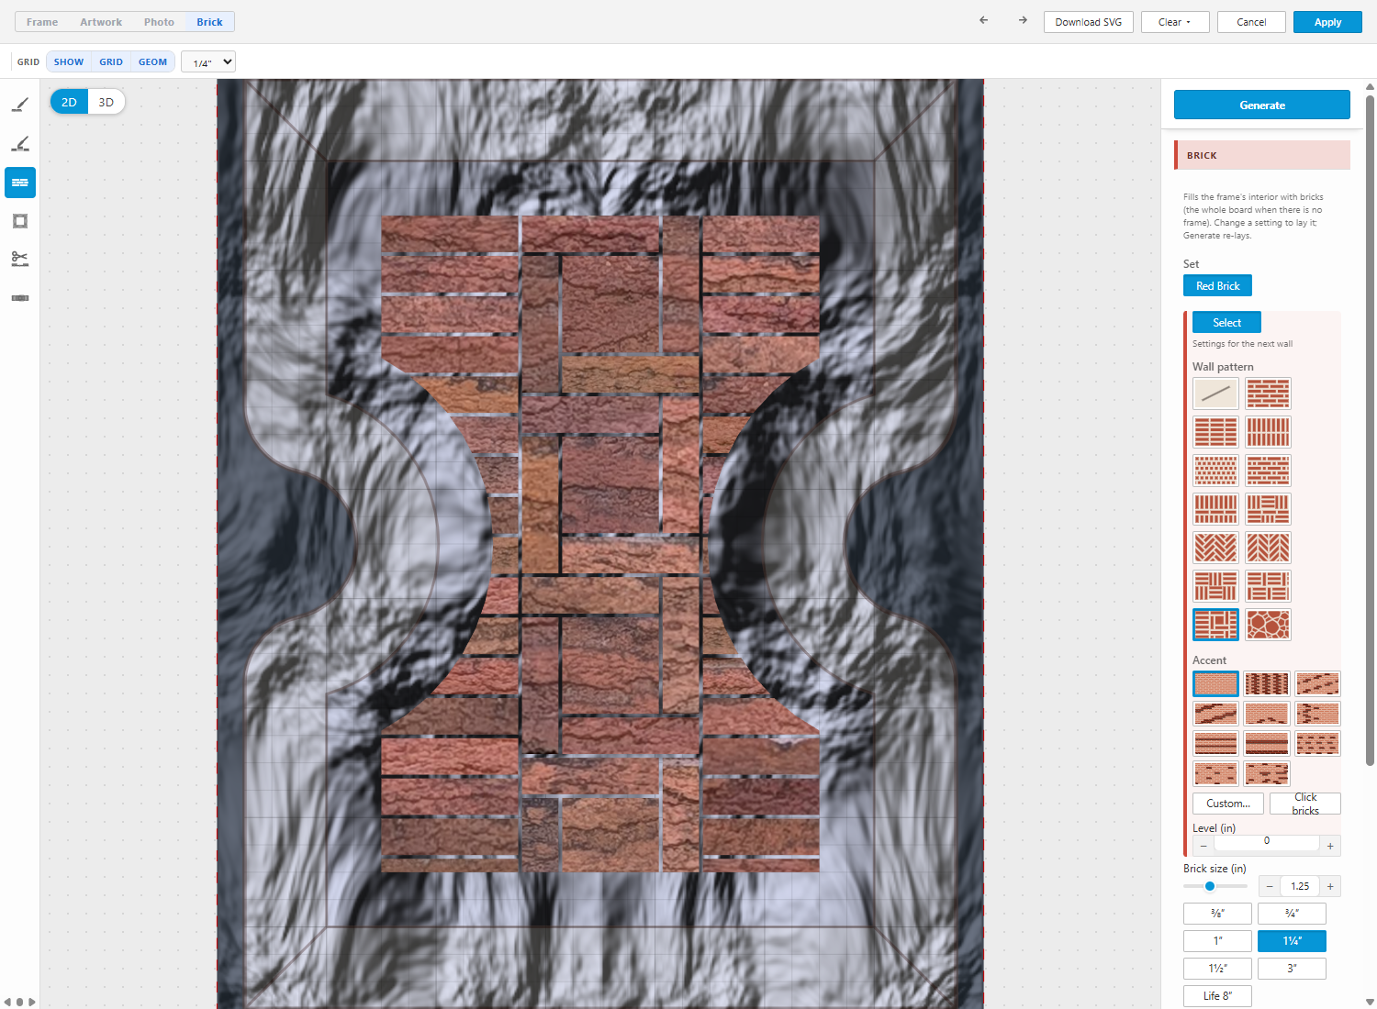Open the 1/4" grid size dropdown
Image resolution: width=1377 pixels, height=1009 pixels.
coord(208,62)
